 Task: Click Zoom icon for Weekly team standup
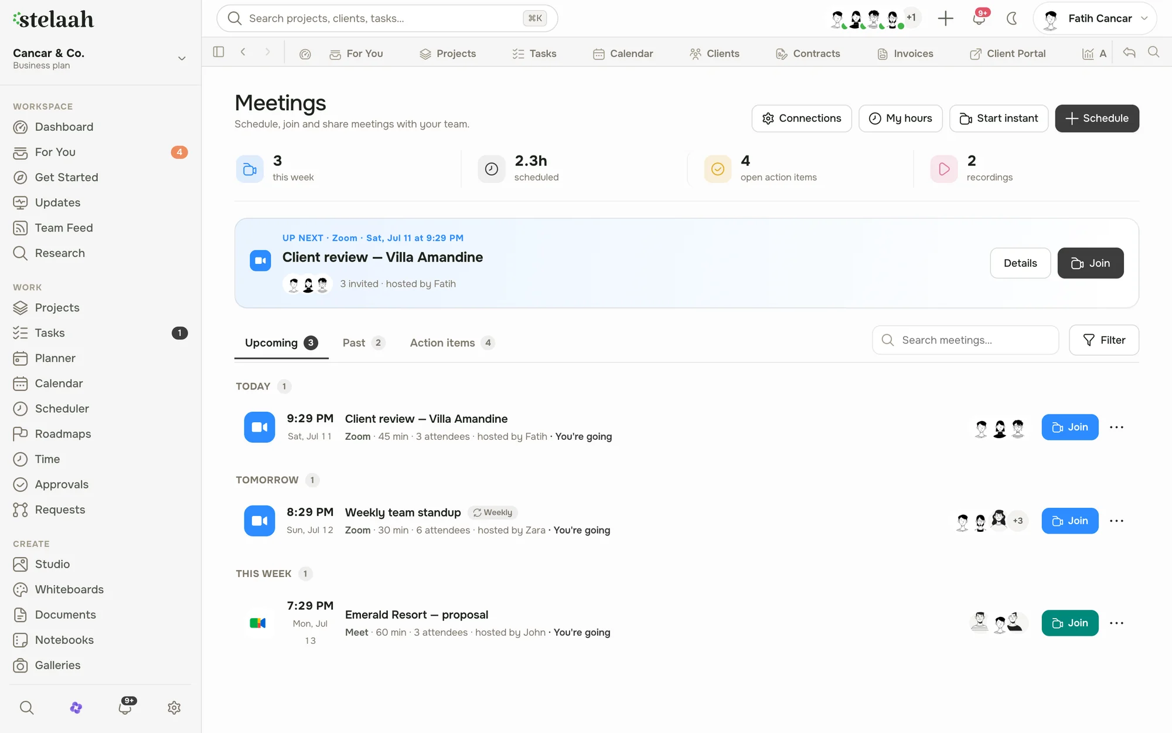260,521
